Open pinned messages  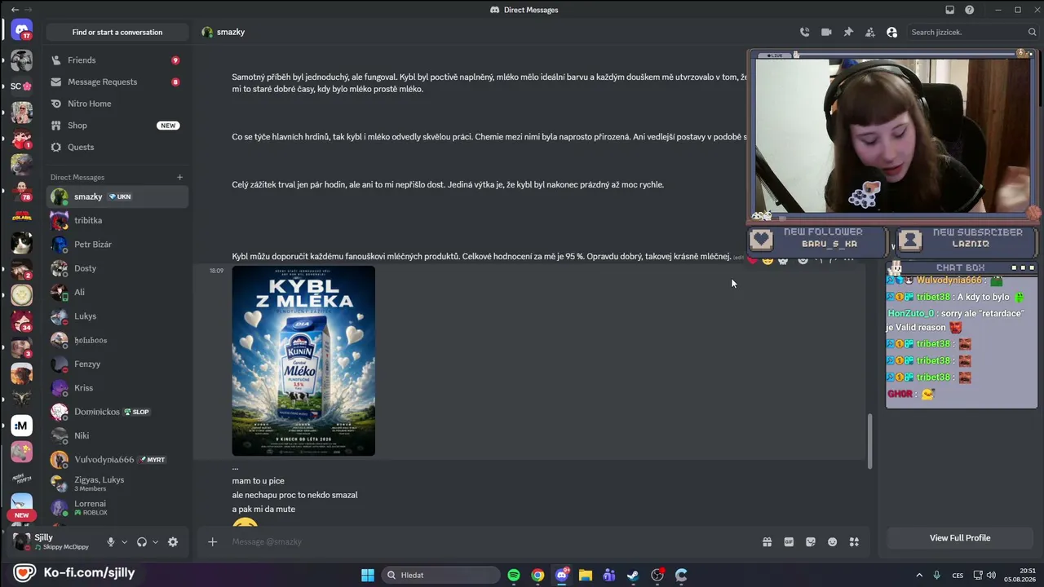point(848,32)
